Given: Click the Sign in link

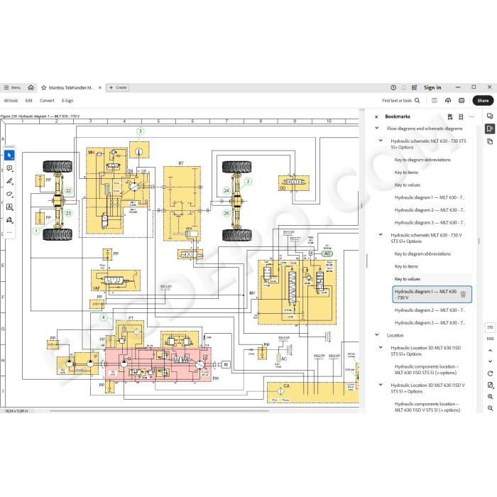Looking at the screenshot, I should (x=432, y=87).
